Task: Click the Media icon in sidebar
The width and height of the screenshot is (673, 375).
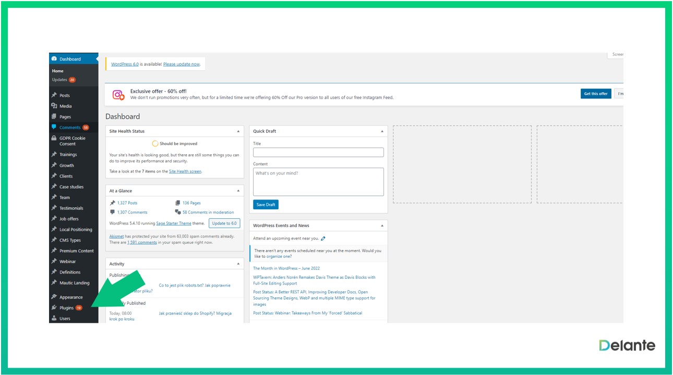Action: pyautogui.click(x=54, y=106)
